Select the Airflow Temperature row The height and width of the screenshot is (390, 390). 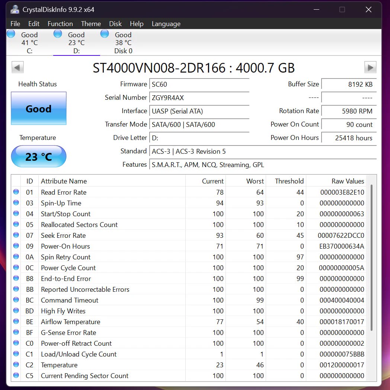(189, 322)
